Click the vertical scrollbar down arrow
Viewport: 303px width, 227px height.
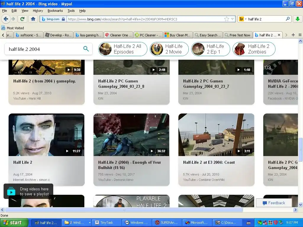click(x=300, y=205)
